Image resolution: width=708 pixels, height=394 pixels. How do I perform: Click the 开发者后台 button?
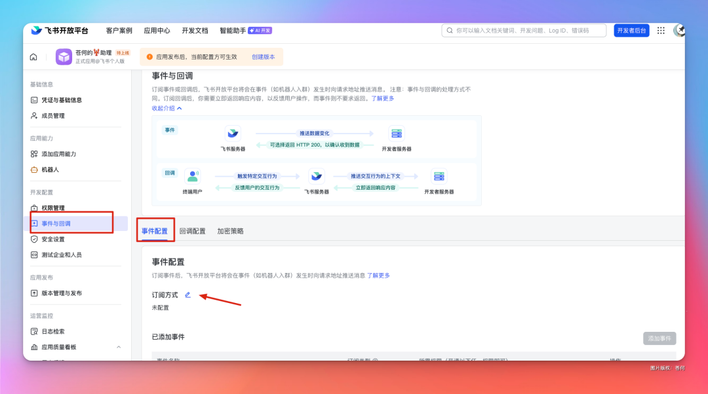click(631, 30)
